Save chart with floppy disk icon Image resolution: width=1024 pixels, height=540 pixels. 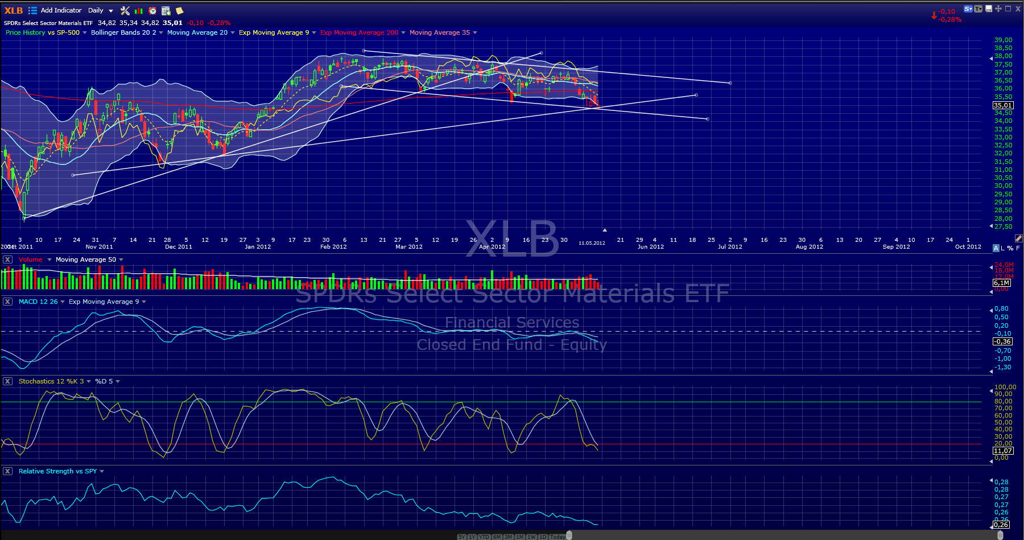click(x=989, y=9)
